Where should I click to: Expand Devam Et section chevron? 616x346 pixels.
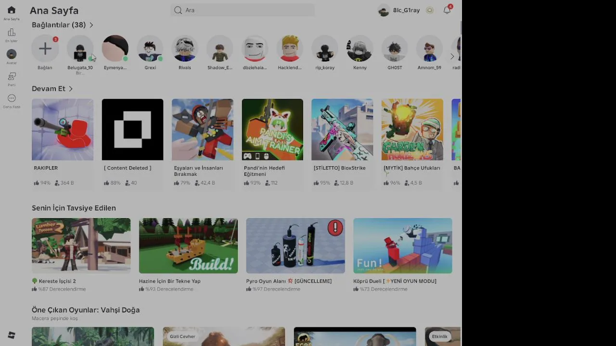tap(71, 89)
